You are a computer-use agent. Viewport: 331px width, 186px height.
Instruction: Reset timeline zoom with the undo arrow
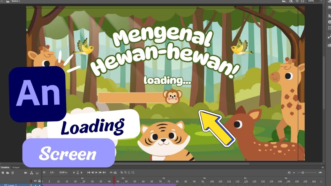pos(289,173)
